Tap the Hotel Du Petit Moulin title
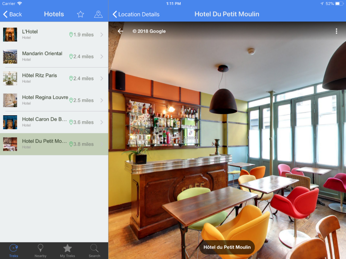346x259 pixels. 227,14
